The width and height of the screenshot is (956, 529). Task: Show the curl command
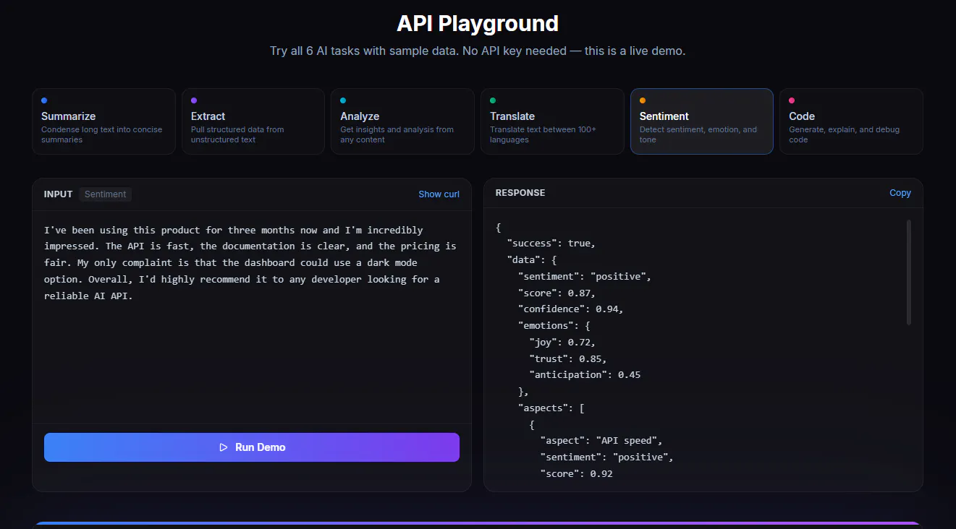click(439, 194)
